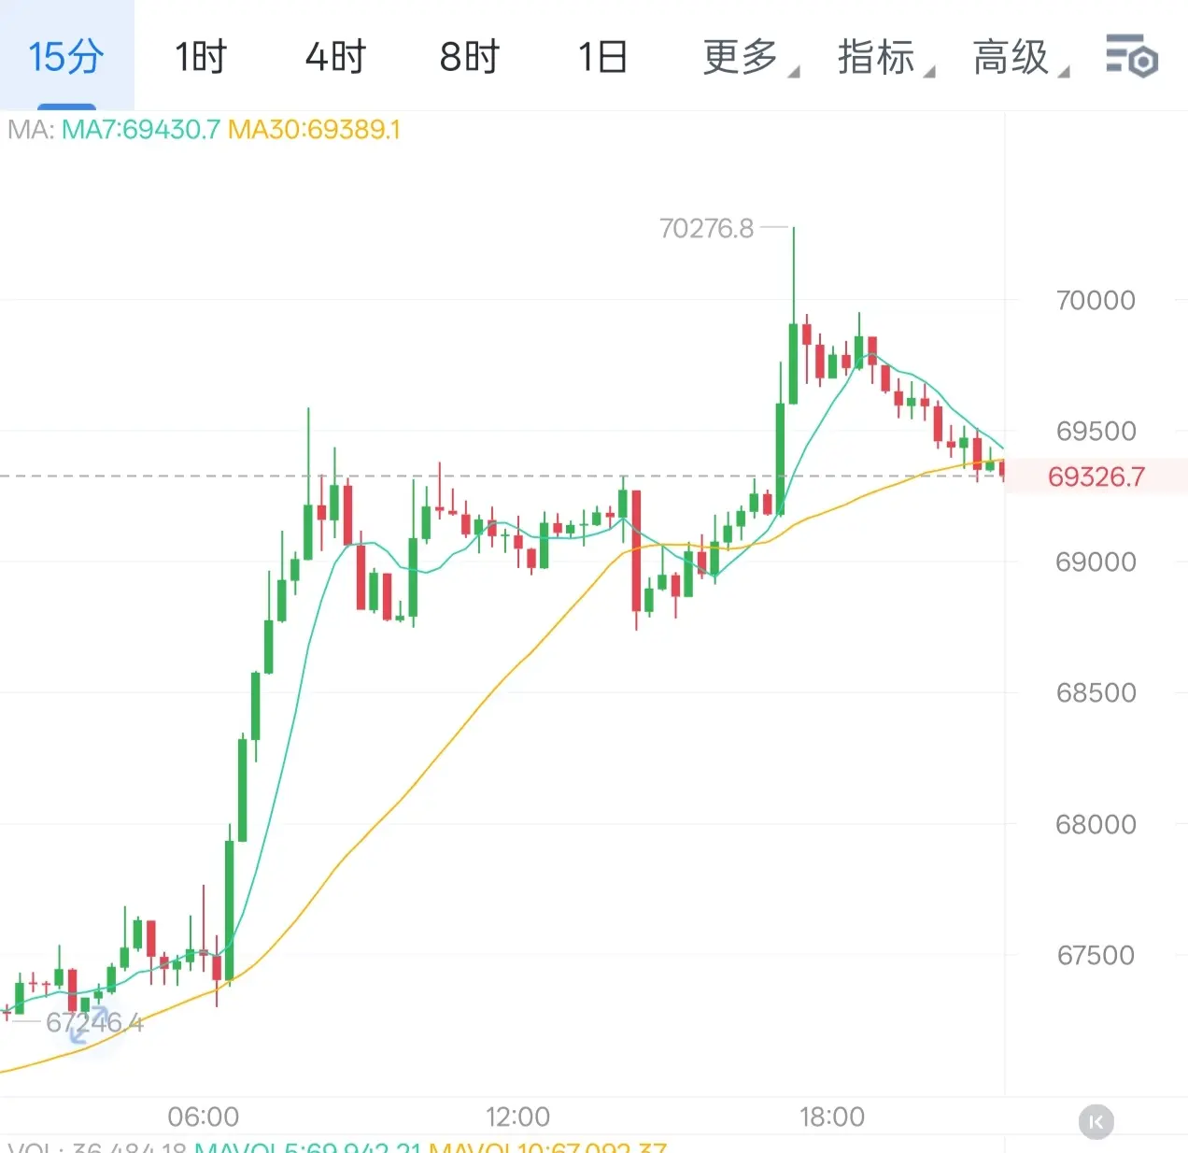This screenshot has width=1188, height=1153.
Task: Open chart settings icon at top right
Action: 1132,55
